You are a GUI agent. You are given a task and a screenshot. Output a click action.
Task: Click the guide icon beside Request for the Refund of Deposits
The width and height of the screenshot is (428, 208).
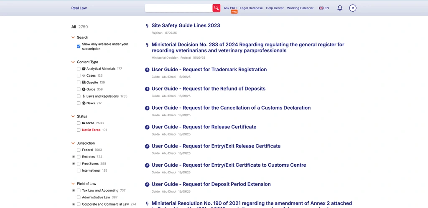click(147, 89)
